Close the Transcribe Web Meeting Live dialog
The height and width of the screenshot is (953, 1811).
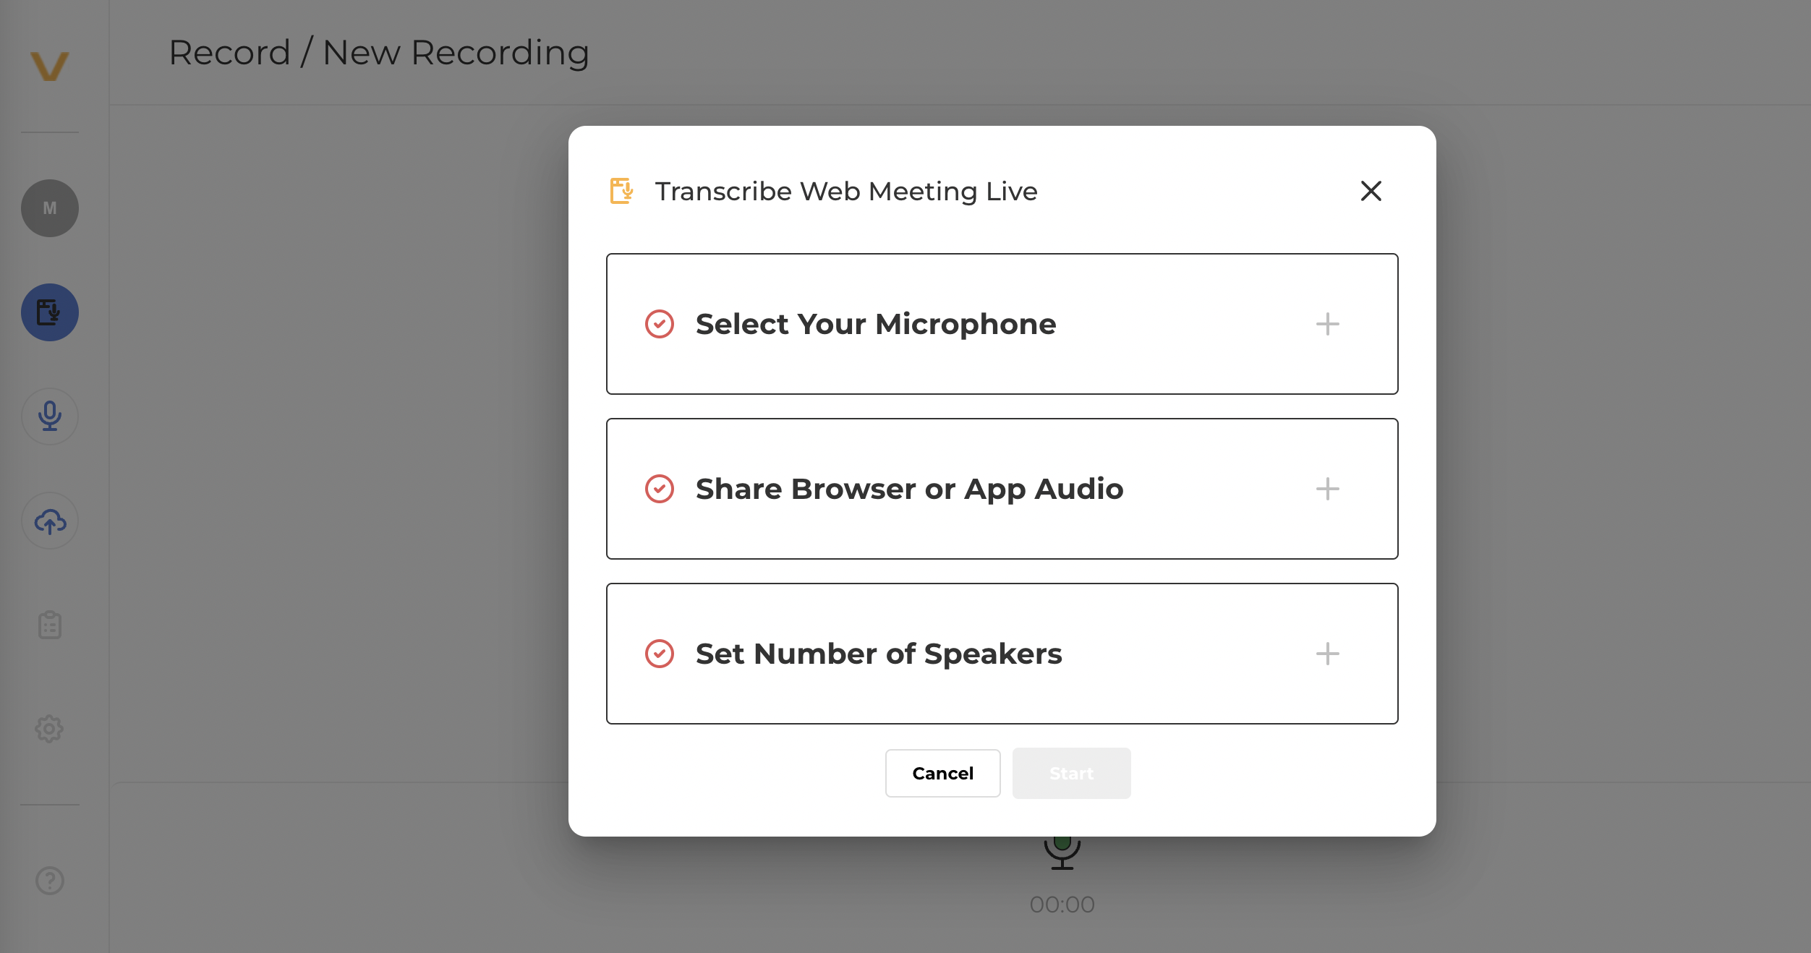click(1371, 191)
